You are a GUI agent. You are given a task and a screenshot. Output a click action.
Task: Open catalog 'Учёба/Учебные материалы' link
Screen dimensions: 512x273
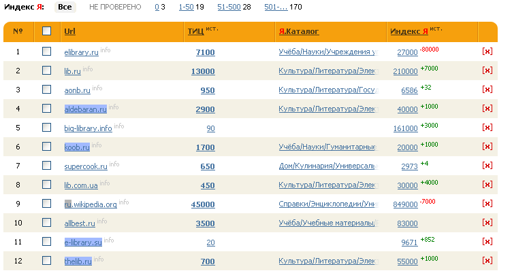pyautogui.click(x=328, y=223)
